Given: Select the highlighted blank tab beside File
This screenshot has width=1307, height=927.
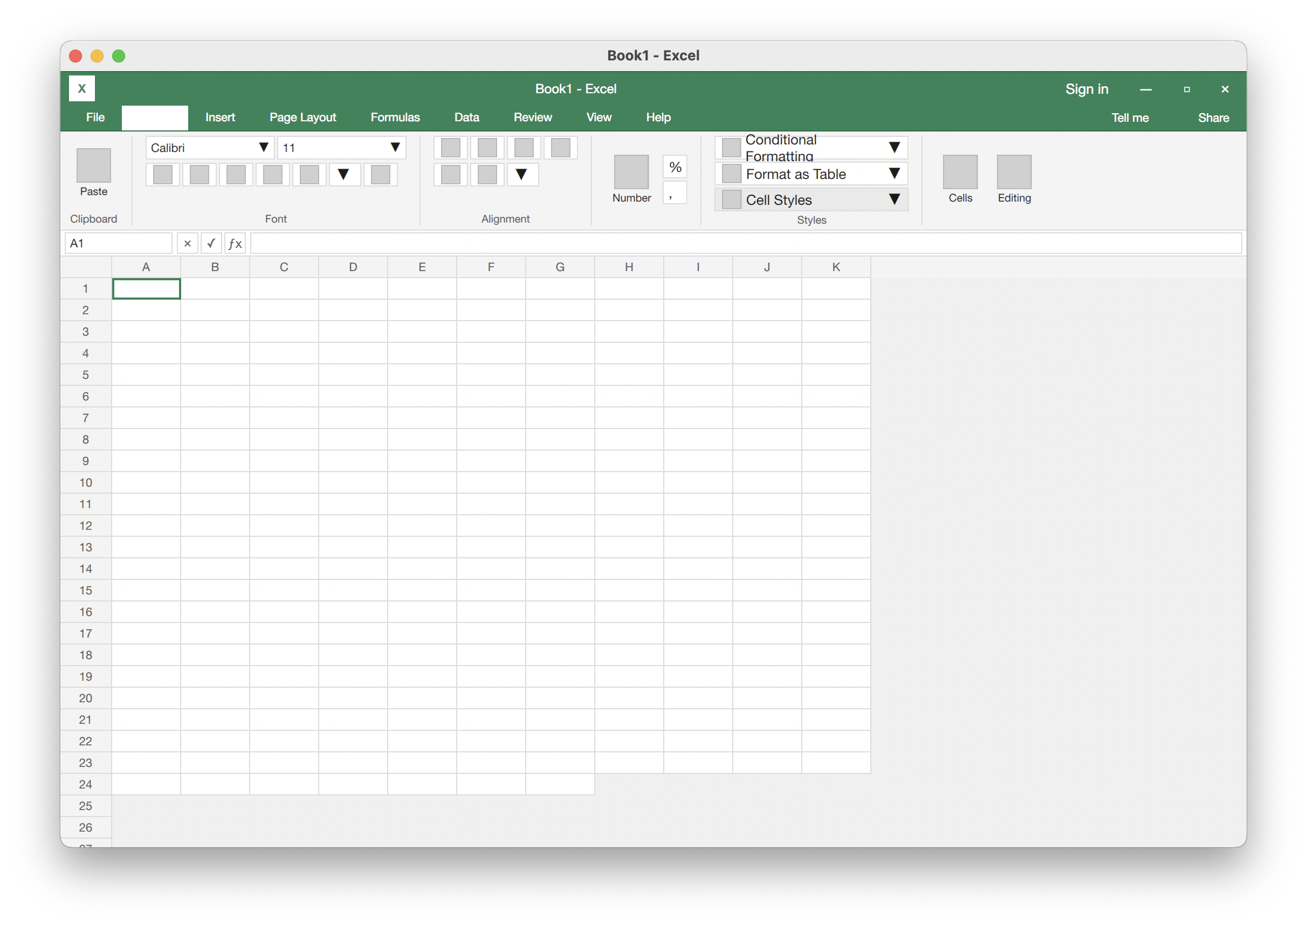Looking at the screenshot, I should (x=155, y=117).
